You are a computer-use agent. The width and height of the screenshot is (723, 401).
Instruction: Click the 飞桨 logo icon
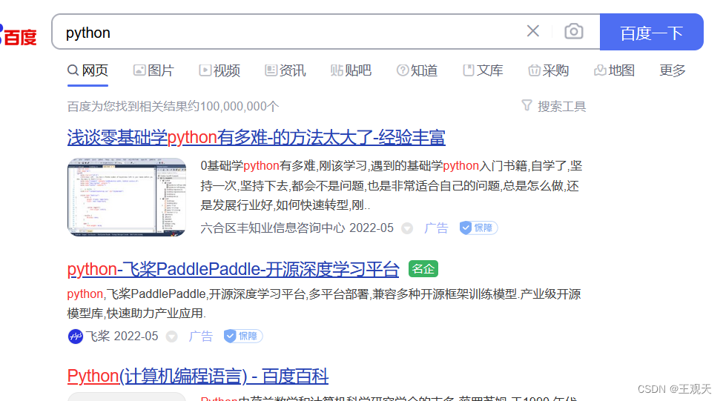click(75, 337)
